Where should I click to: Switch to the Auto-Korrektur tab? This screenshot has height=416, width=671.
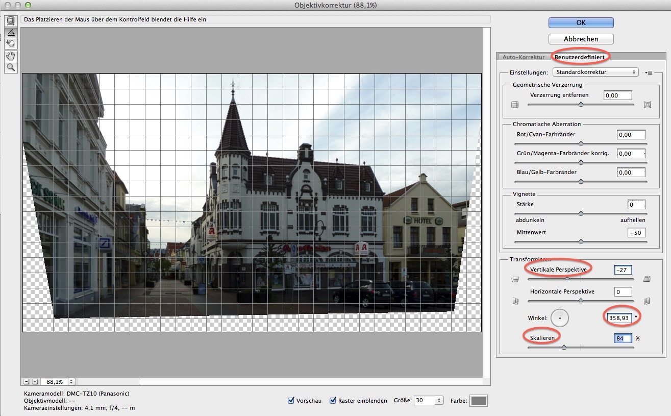click(523, 57)
